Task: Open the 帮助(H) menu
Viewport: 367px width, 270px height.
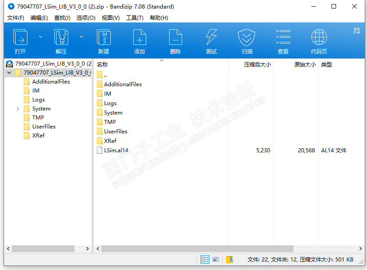Action: pyautogui.click(x=159, y=18)
